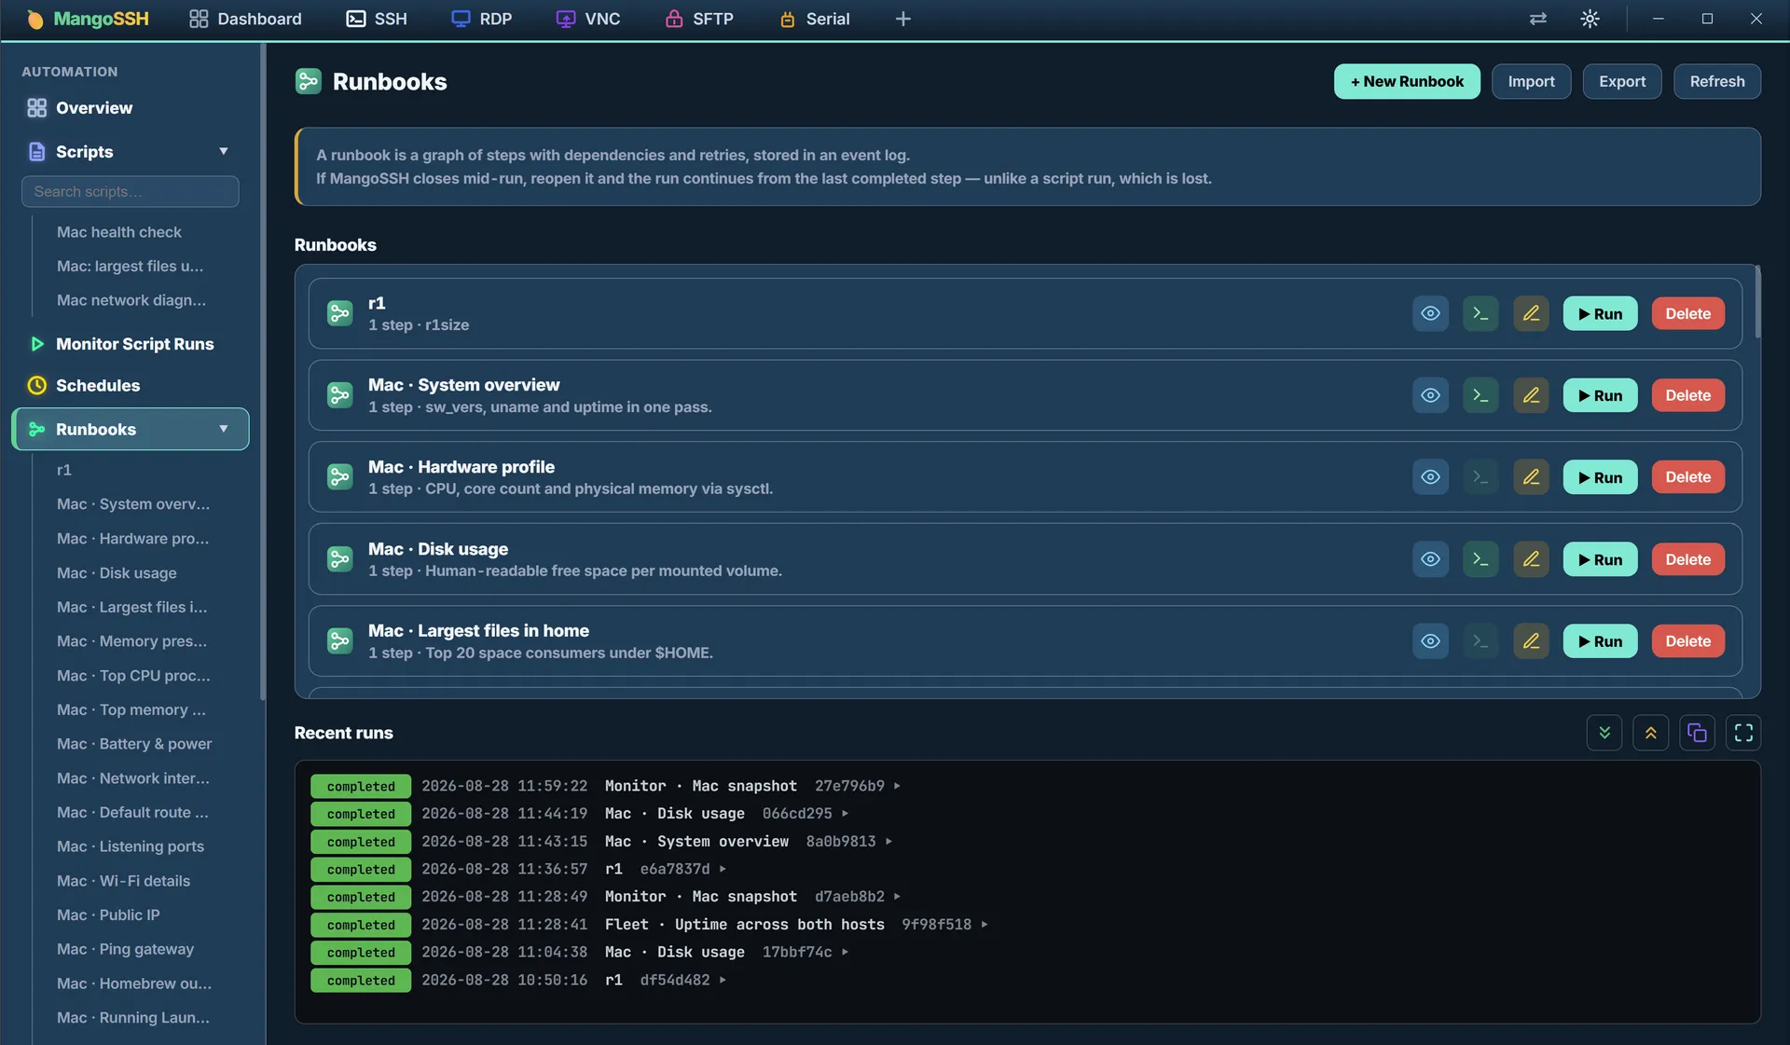Expand run 27e796b9 Monitor · Mac snapshot details
Screen dimensions: 1790x1045
898,786
